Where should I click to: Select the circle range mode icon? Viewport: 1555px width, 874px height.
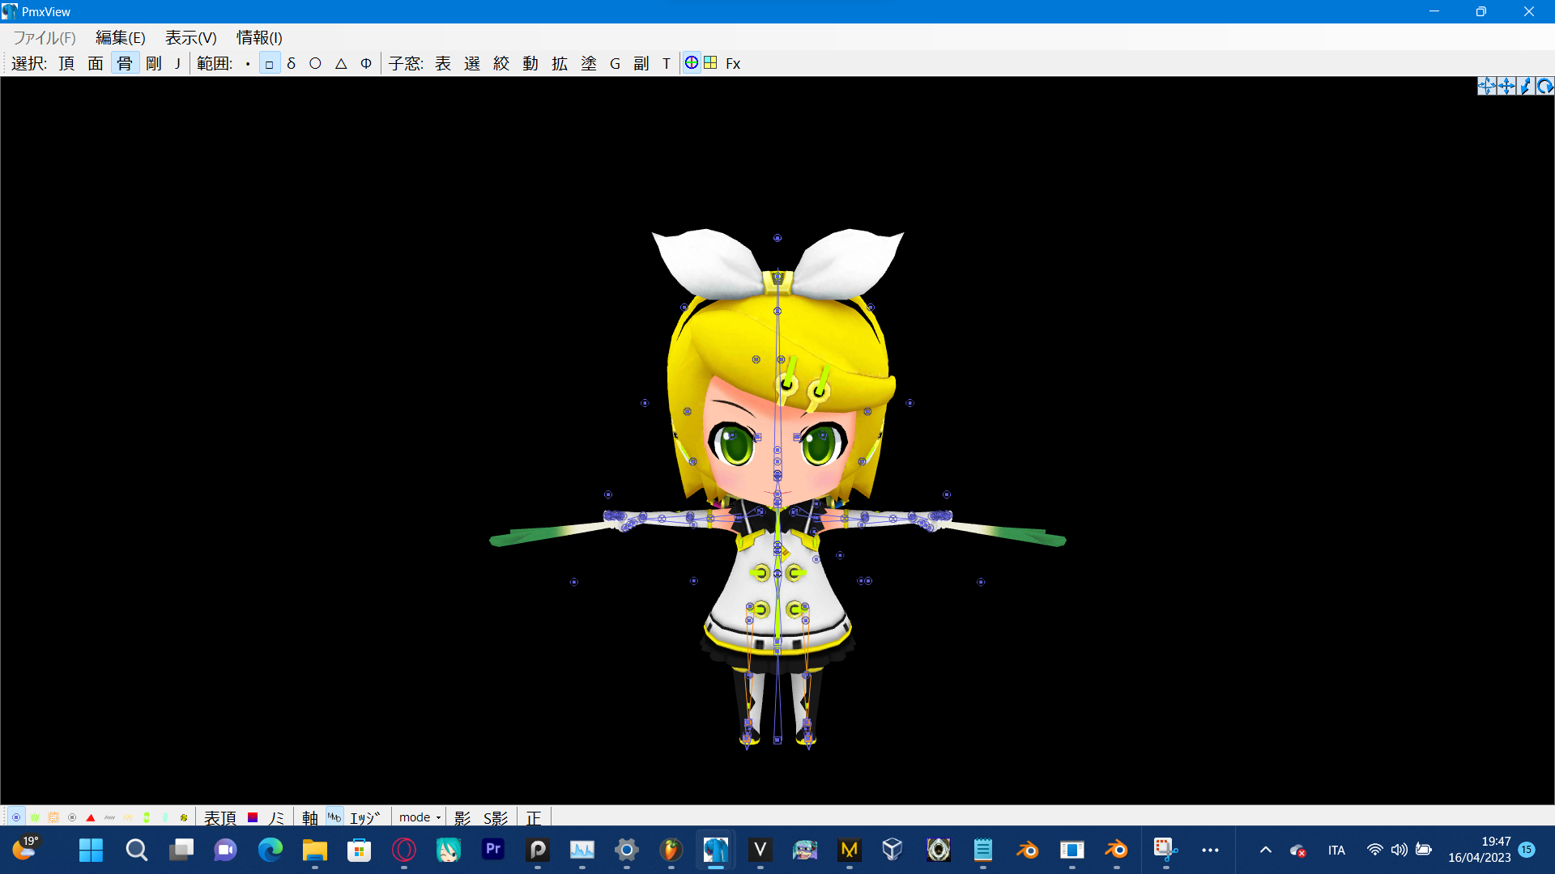pos(315,63)
